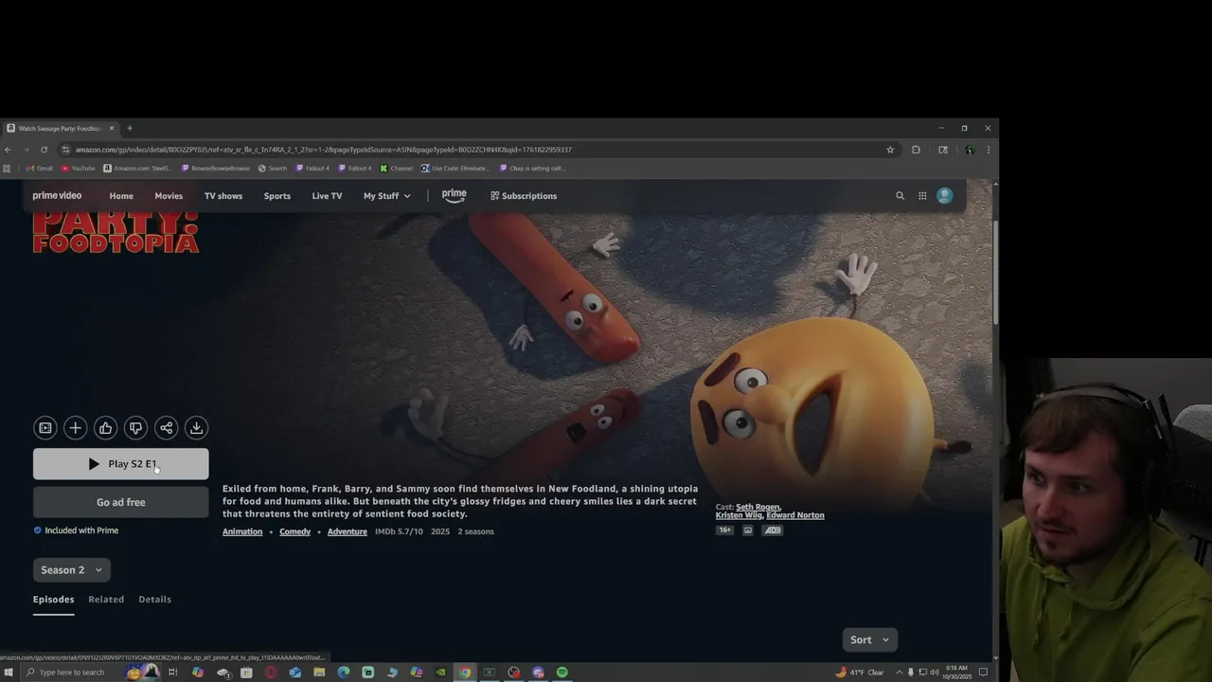The height and width of the screenshot is (682, 1212).
Task: Open the Chap is setting sail bookmark
Action: (x=531, y=169)
